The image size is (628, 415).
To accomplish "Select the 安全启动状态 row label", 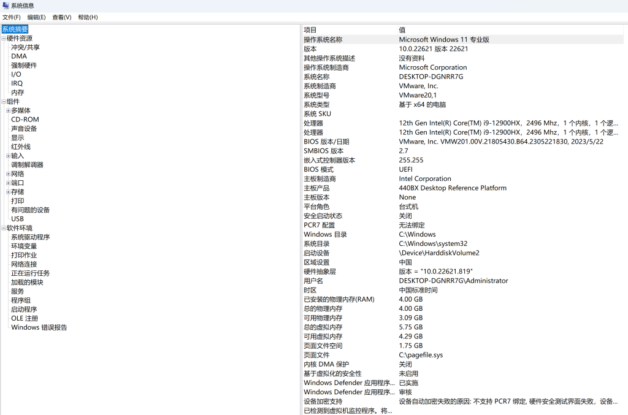I will point(323,216).
